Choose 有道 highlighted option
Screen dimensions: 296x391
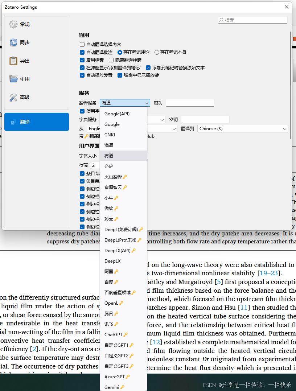point(123,156)
